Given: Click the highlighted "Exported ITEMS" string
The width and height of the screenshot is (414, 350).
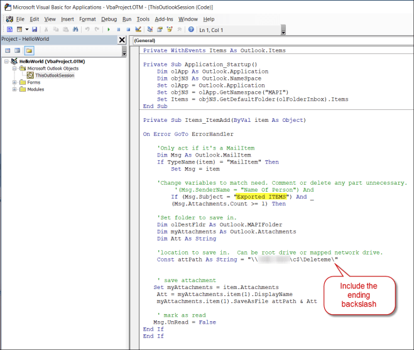Looking at the screenshot, I should point(261,197).
